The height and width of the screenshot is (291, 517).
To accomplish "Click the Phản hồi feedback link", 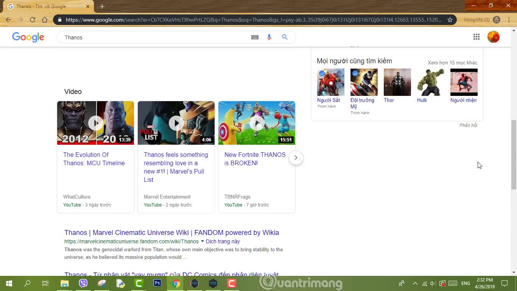I will pyautogui.click(x=469, y=125).
